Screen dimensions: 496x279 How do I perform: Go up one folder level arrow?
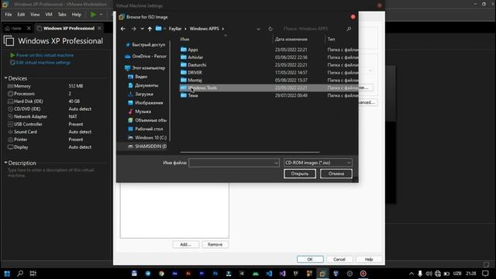pos(150,29)
